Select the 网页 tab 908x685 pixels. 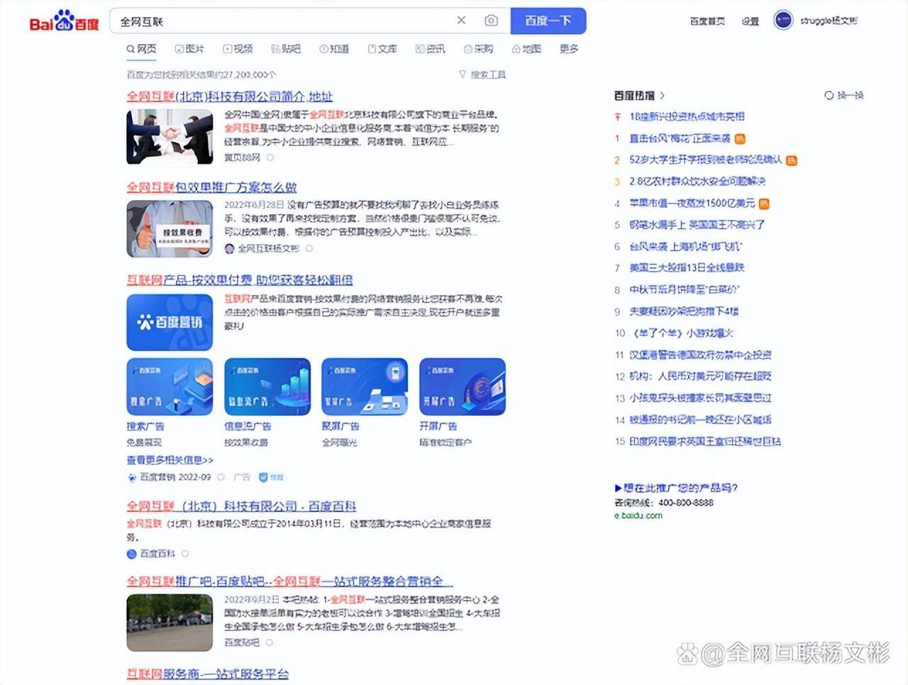coord(141,49)
